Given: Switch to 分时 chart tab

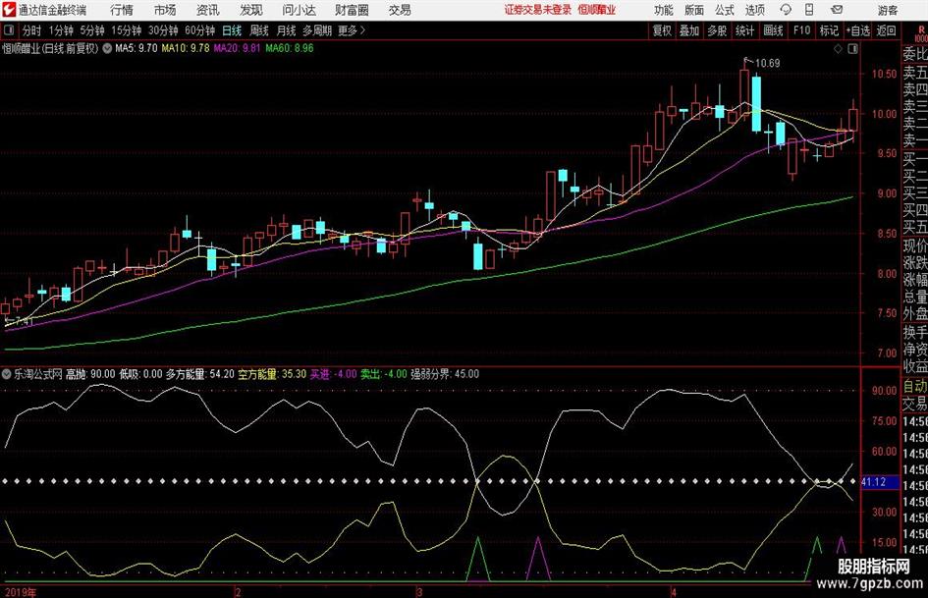Looking at the screenshot, I should [32, 30].
